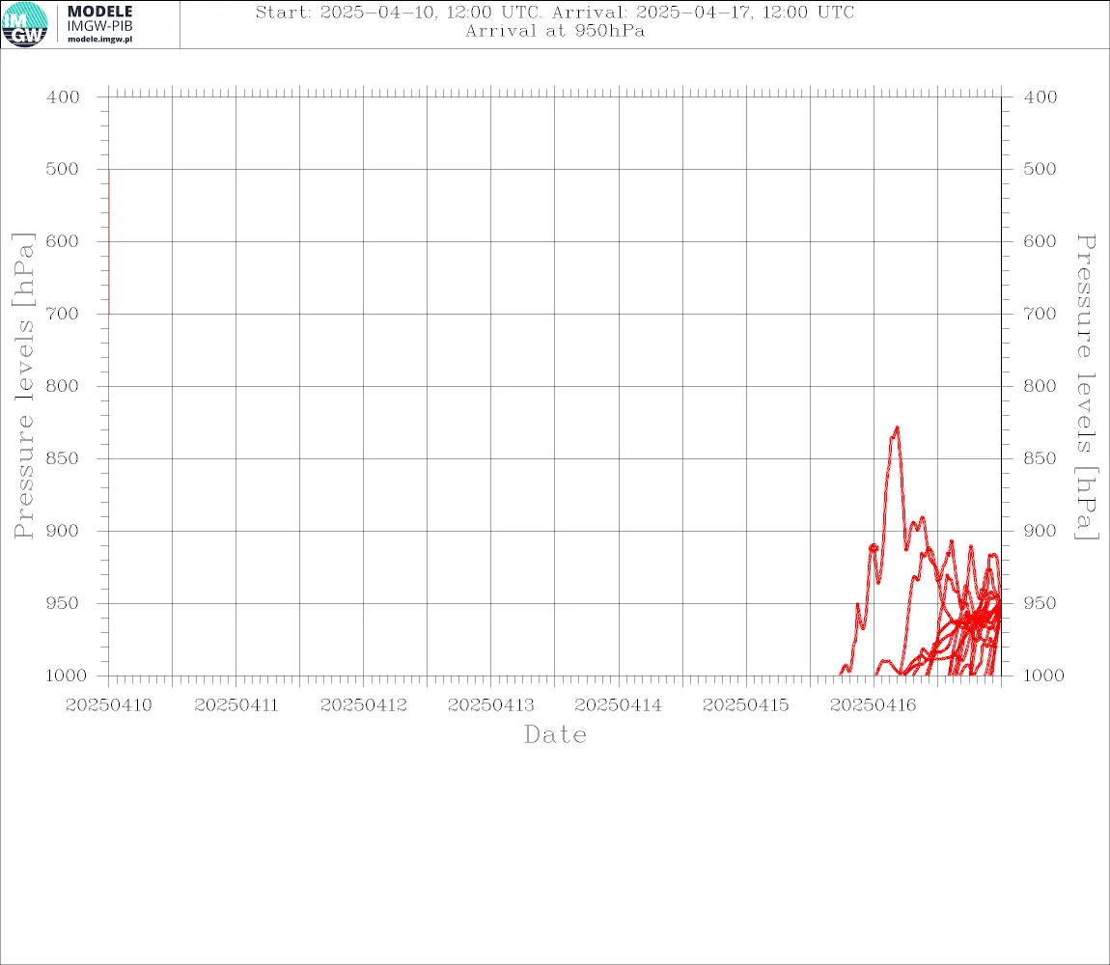1110x965 pixels.
Task: Click the left axis 1000 label
Action: [x=67, y=675]
